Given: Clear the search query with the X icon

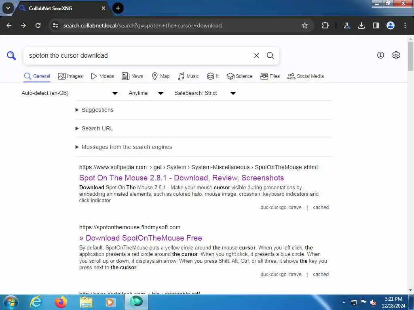Looking at the screenshot, I should [x=256, y=56].
